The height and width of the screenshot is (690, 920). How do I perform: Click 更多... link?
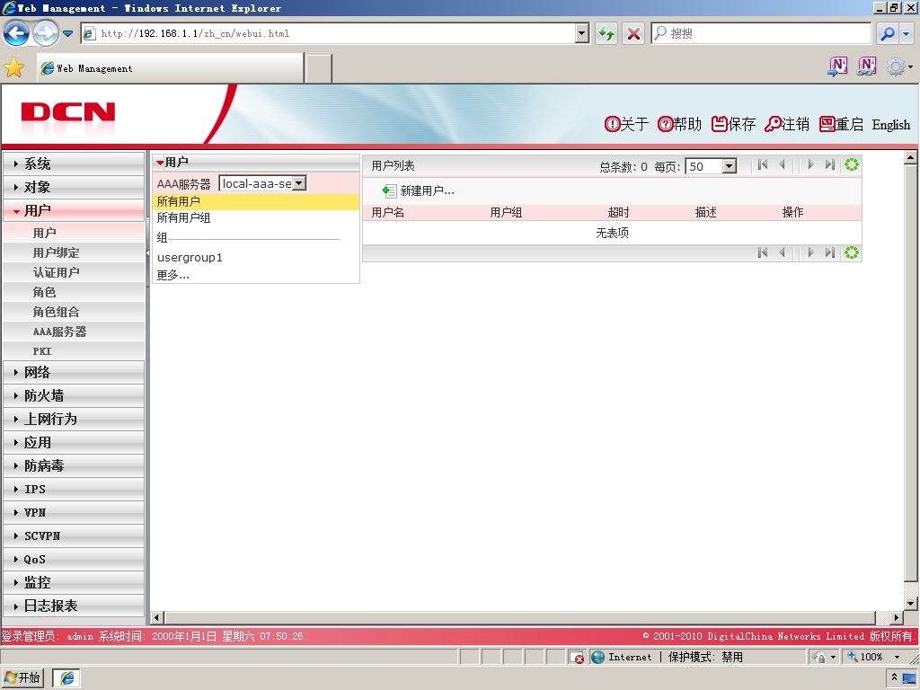click(172, 275)
